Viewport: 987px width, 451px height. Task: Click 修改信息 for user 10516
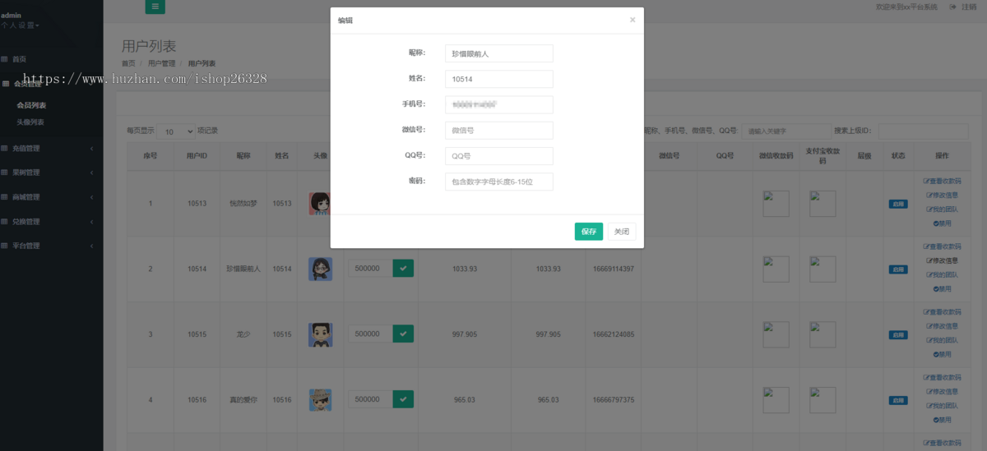(942, 391)
